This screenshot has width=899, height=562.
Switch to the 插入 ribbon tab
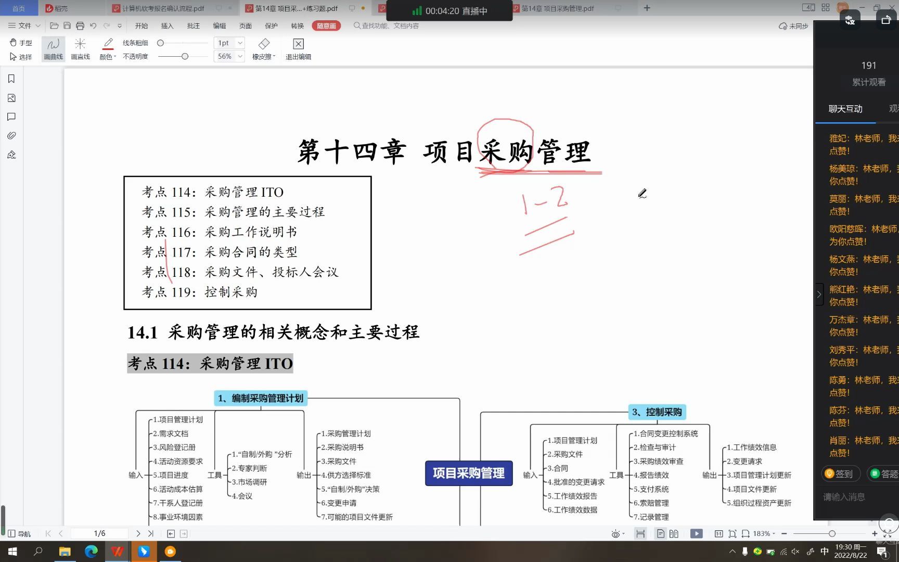click(168, 25)
